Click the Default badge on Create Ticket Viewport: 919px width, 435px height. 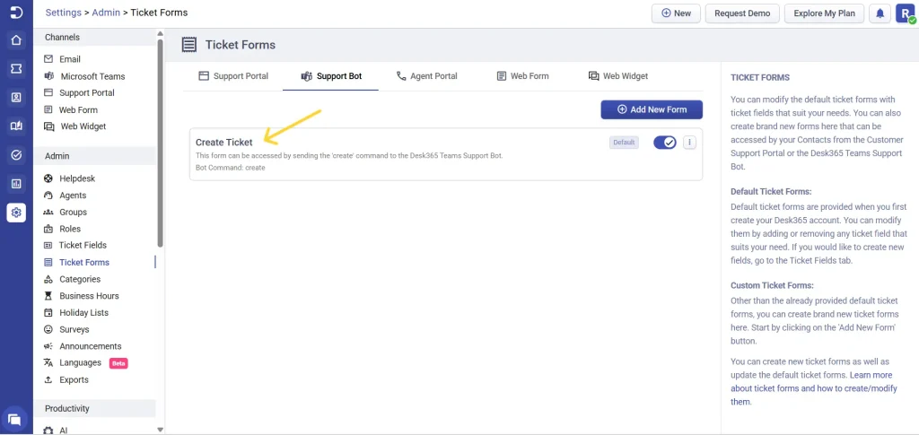pyautogui.click(x=624, y=143)
